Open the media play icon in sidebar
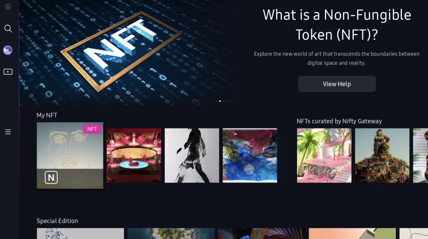428x239 pixels. pyautogui.click(x=8, y=72)
